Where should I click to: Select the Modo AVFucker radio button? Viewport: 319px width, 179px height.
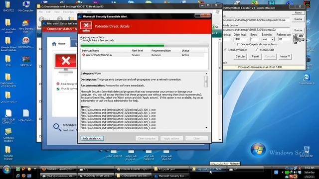point(226,50)
